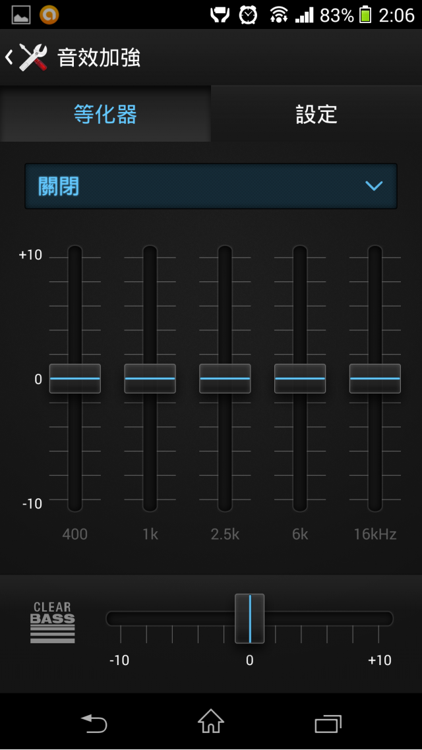Open the 關閉 equalizer preset dropdown
This screenshot has width=422, height=750.
pyautogui.click(x=198, y=187)
